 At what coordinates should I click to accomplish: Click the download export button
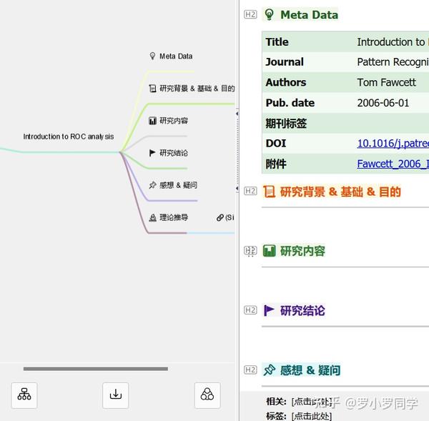pos(115,395)
